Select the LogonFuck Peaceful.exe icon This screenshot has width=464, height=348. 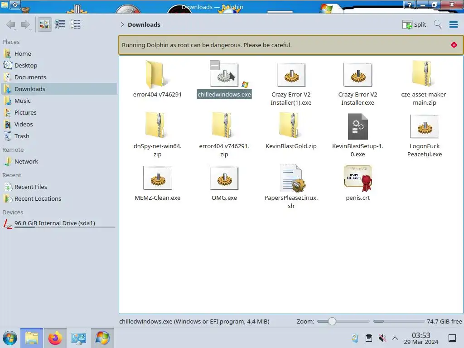click(x=424, y=126)
